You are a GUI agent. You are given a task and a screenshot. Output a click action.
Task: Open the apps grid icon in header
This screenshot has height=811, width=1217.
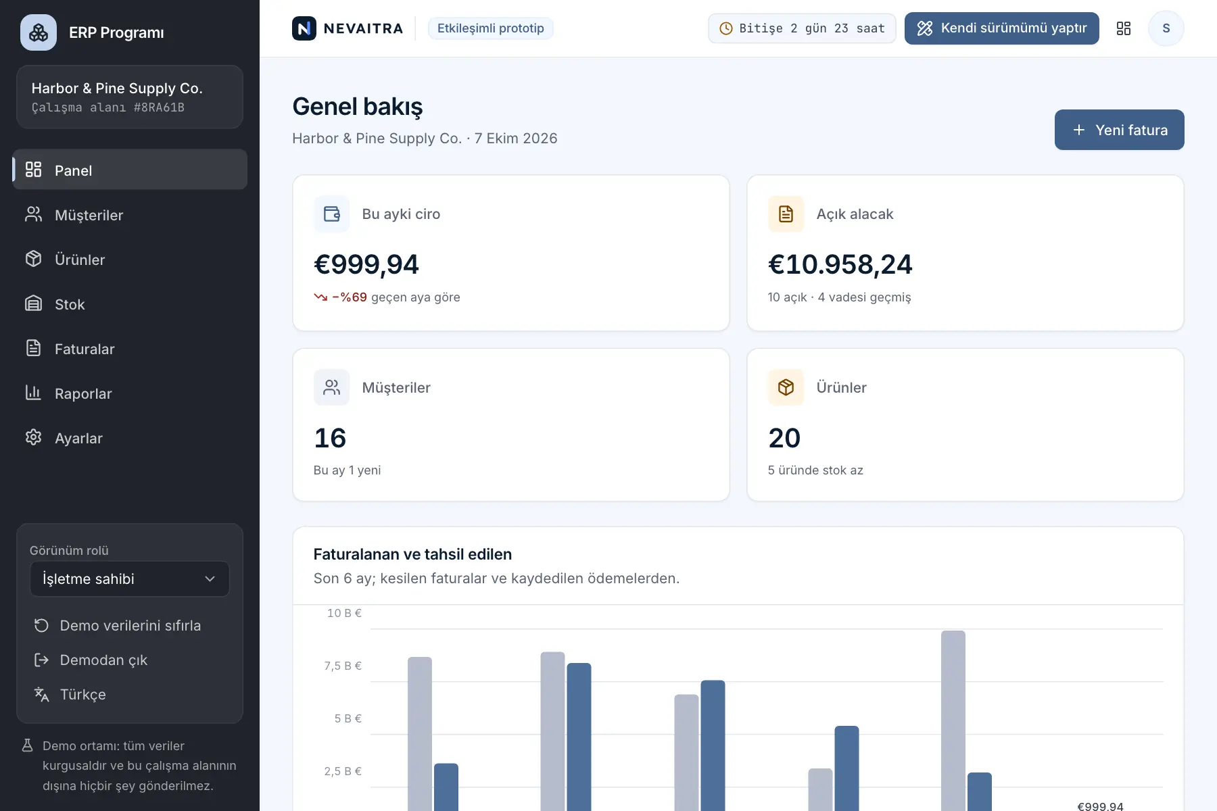click(x=1124, y=28)
